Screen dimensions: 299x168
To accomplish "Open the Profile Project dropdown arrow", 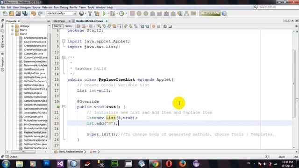I will click(126, 14).
